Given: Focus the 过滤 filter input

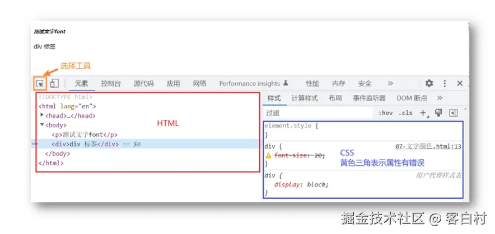Looking at the screenshot, I should [x=318, y=113].
